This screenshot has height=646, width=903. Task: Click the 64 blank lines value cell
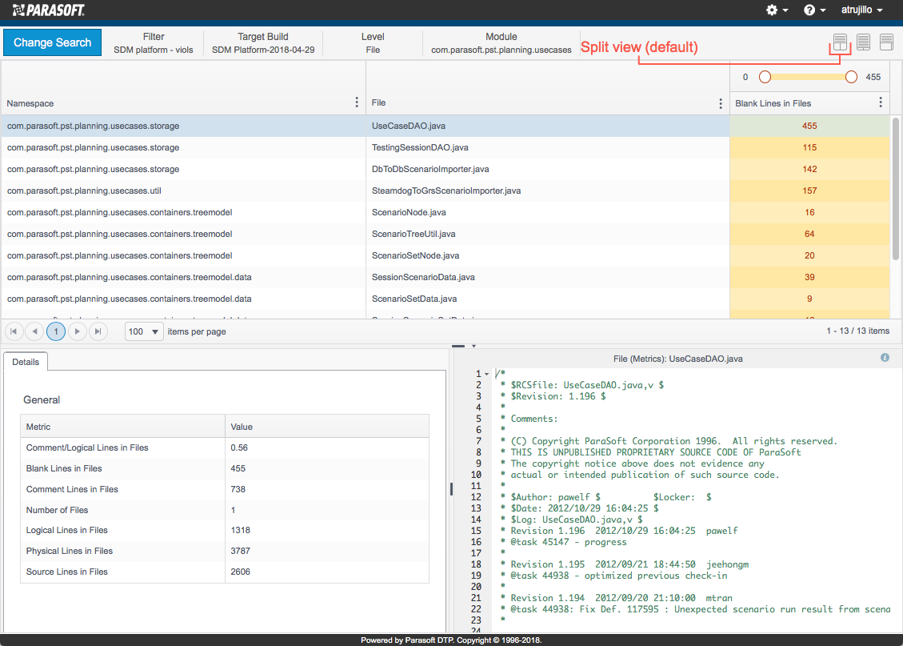pos(809,234)
